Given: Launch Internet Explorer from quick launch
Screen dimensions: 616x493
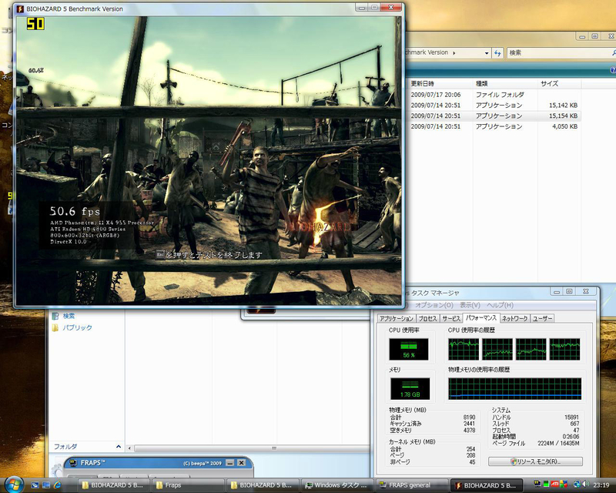Looking at the screenshot, I should 57,485.
